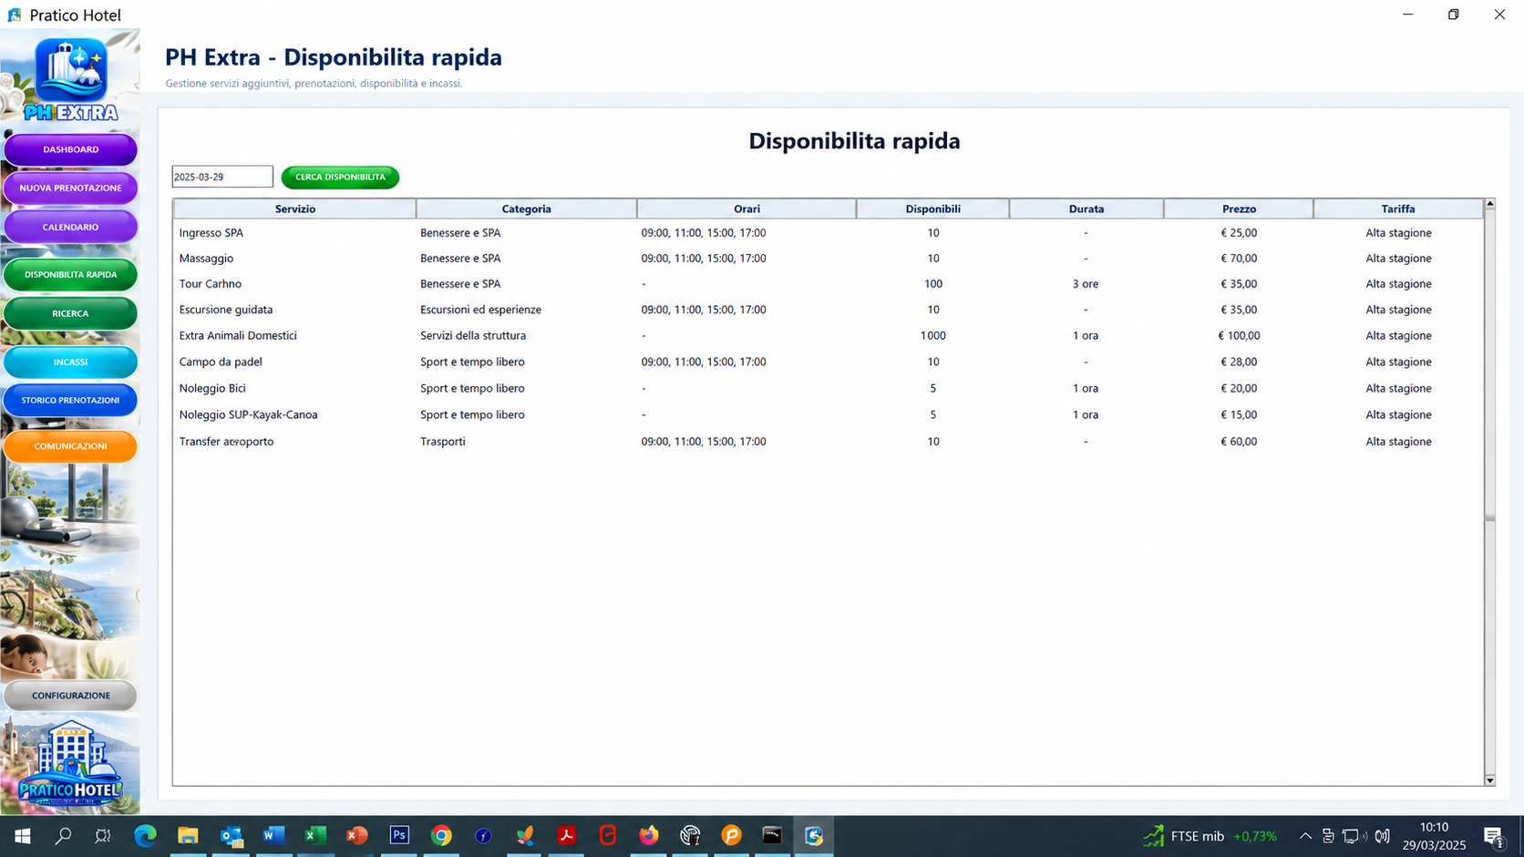Click the table scrollbar up arrow

1490,204
